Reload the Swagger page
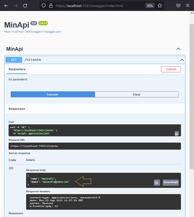Screen dimensions: 194x217 [25, 6]
